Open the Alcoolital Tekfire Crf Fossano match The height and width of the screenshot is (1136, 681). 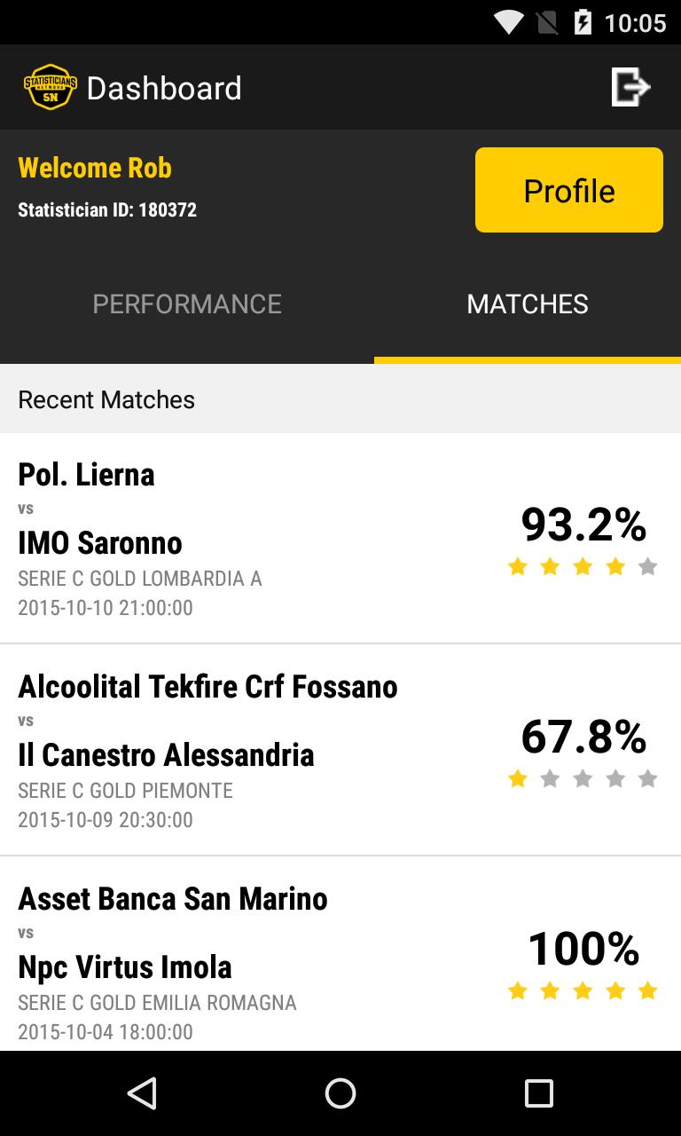pos(340,750)
